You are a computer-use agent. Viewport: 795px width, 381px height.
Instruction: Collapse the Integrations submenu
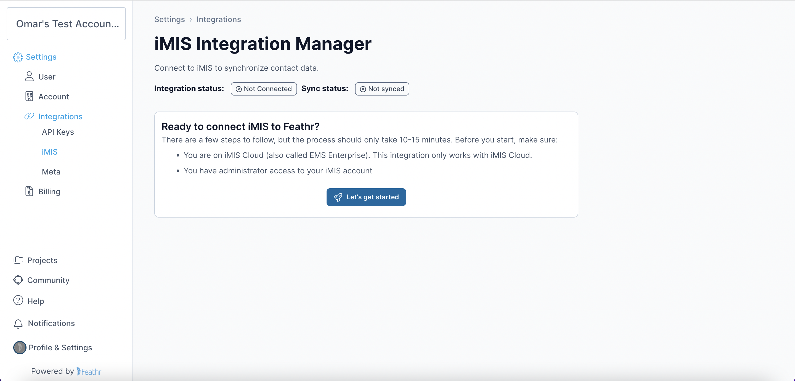pos(60,117)
